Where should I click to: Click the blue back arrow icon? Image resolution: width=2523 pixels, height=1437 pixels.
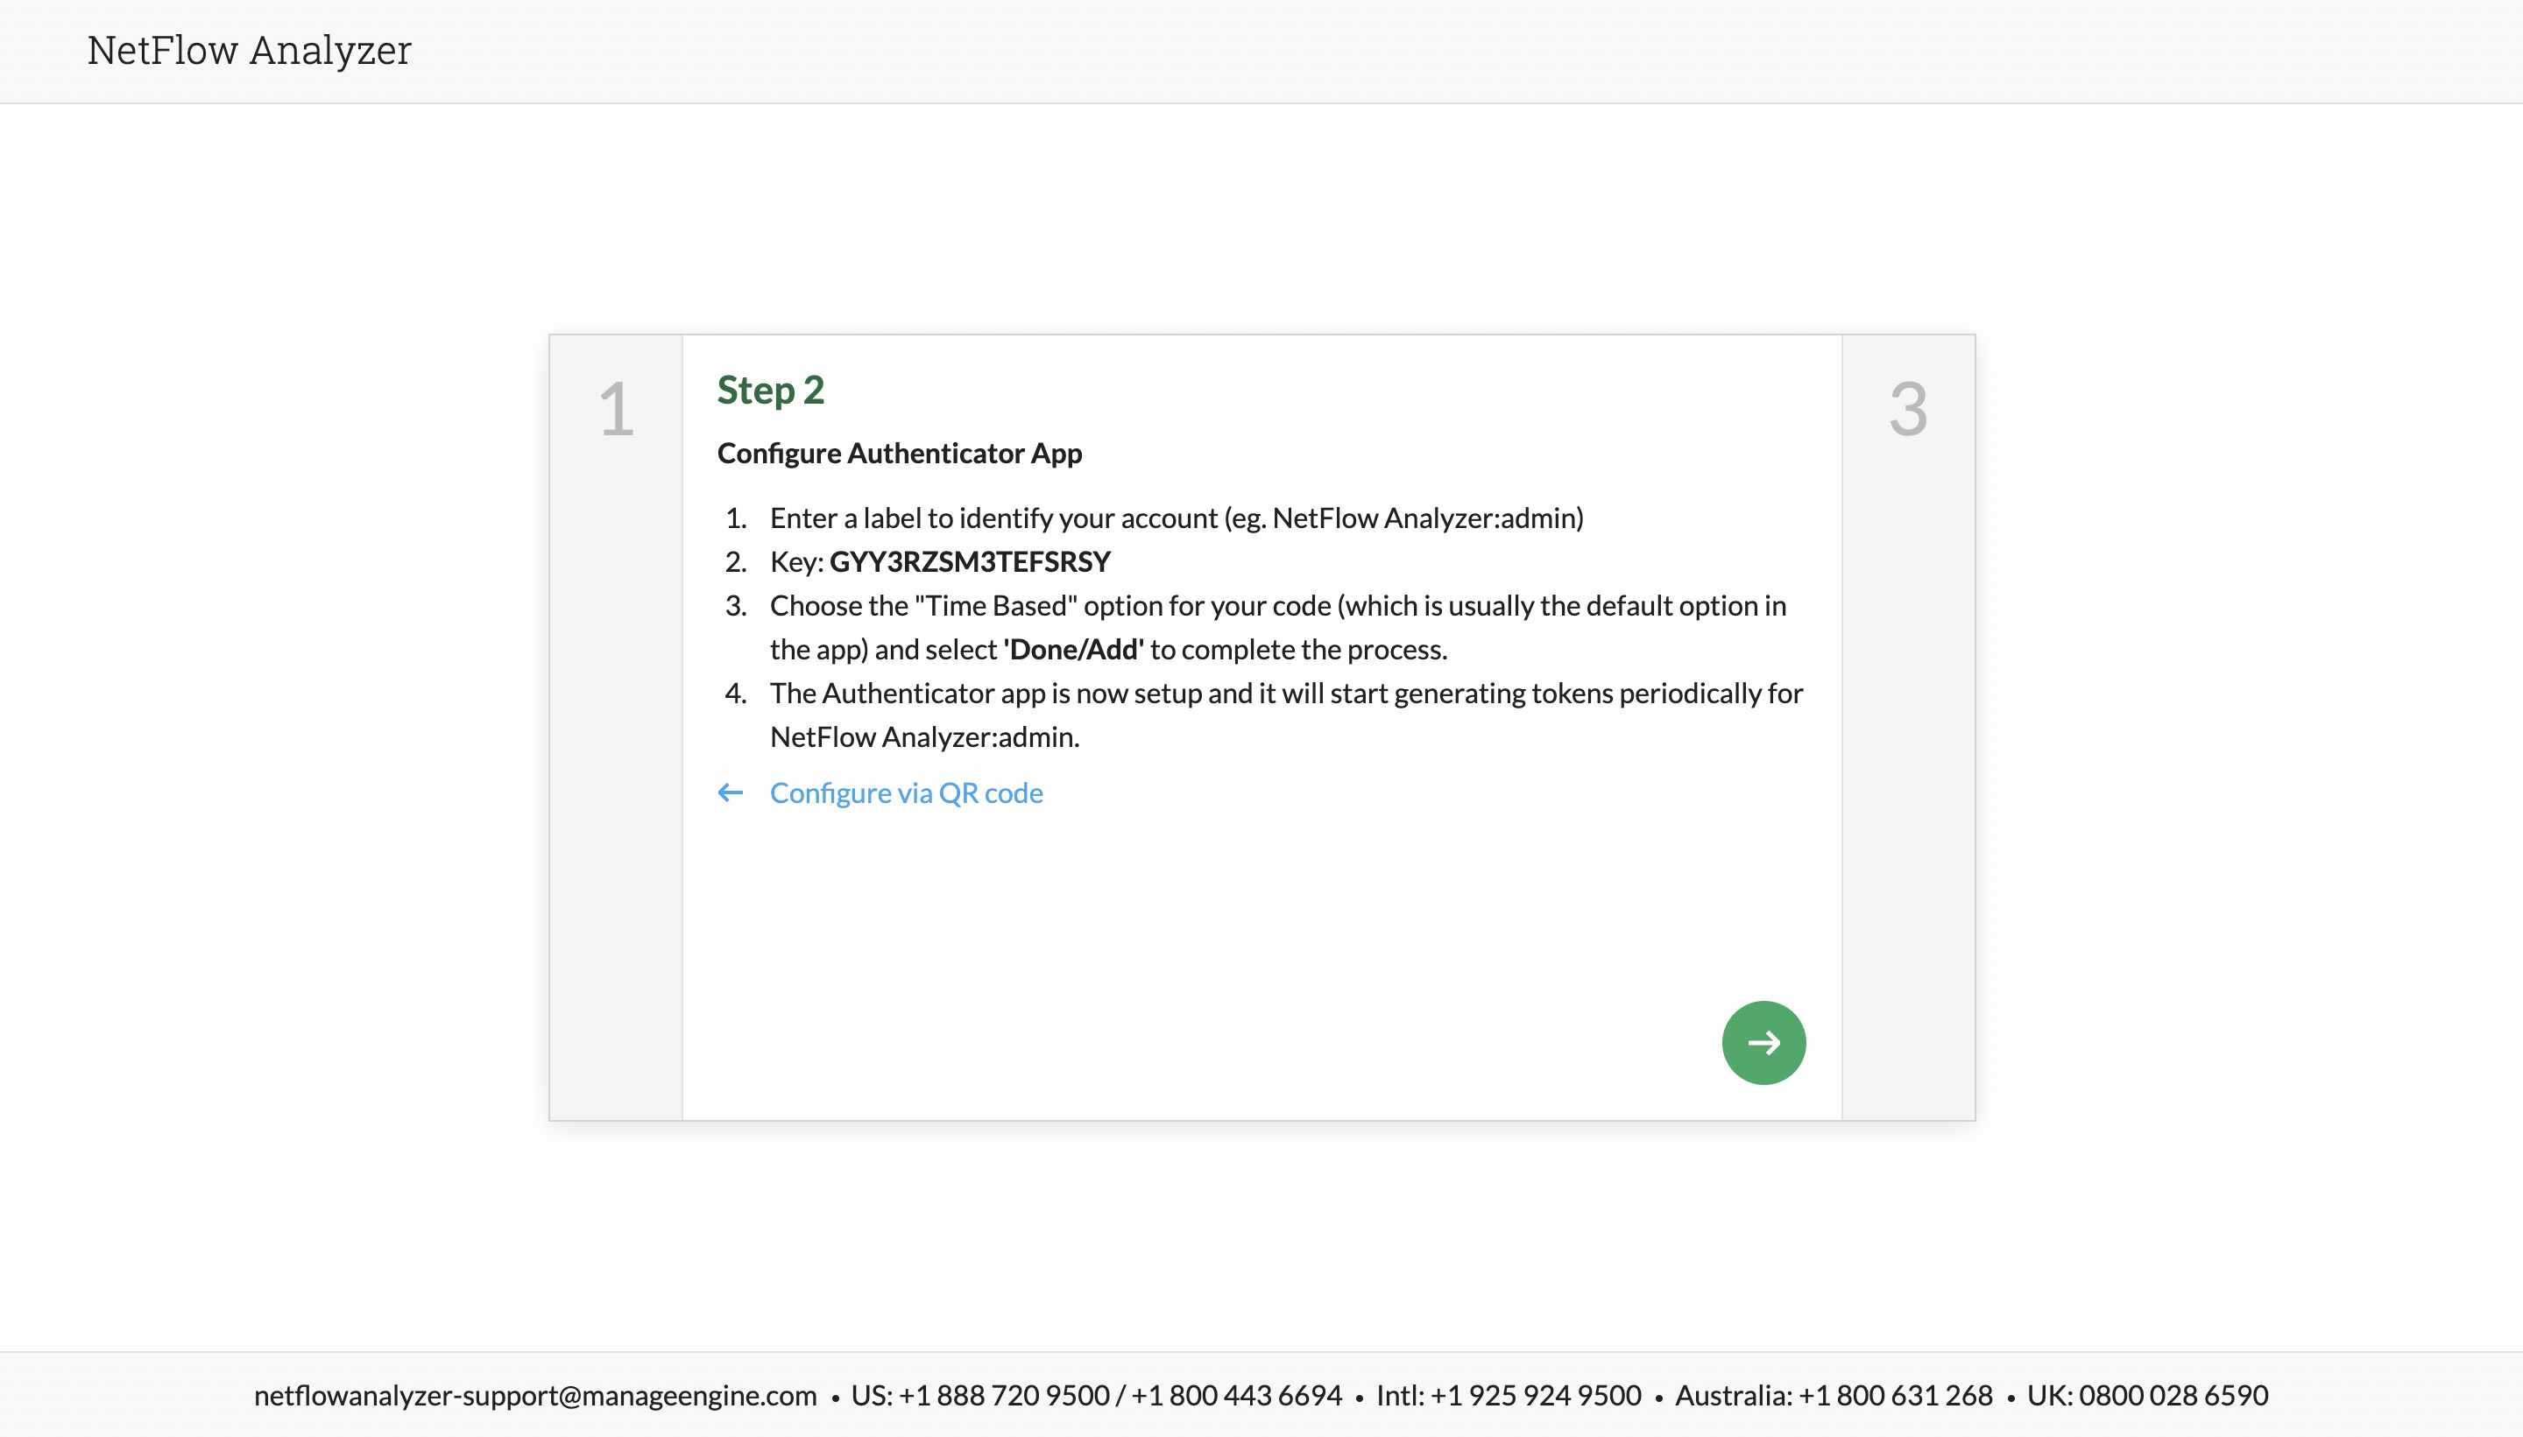tap(731, 792)
